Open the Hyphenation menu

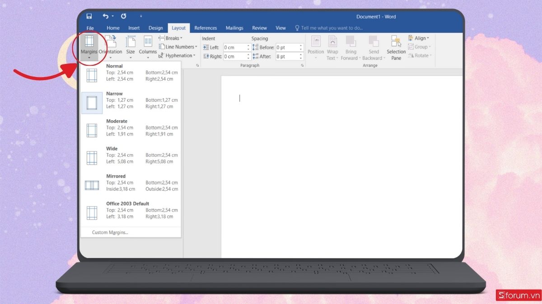coord(177,56)
